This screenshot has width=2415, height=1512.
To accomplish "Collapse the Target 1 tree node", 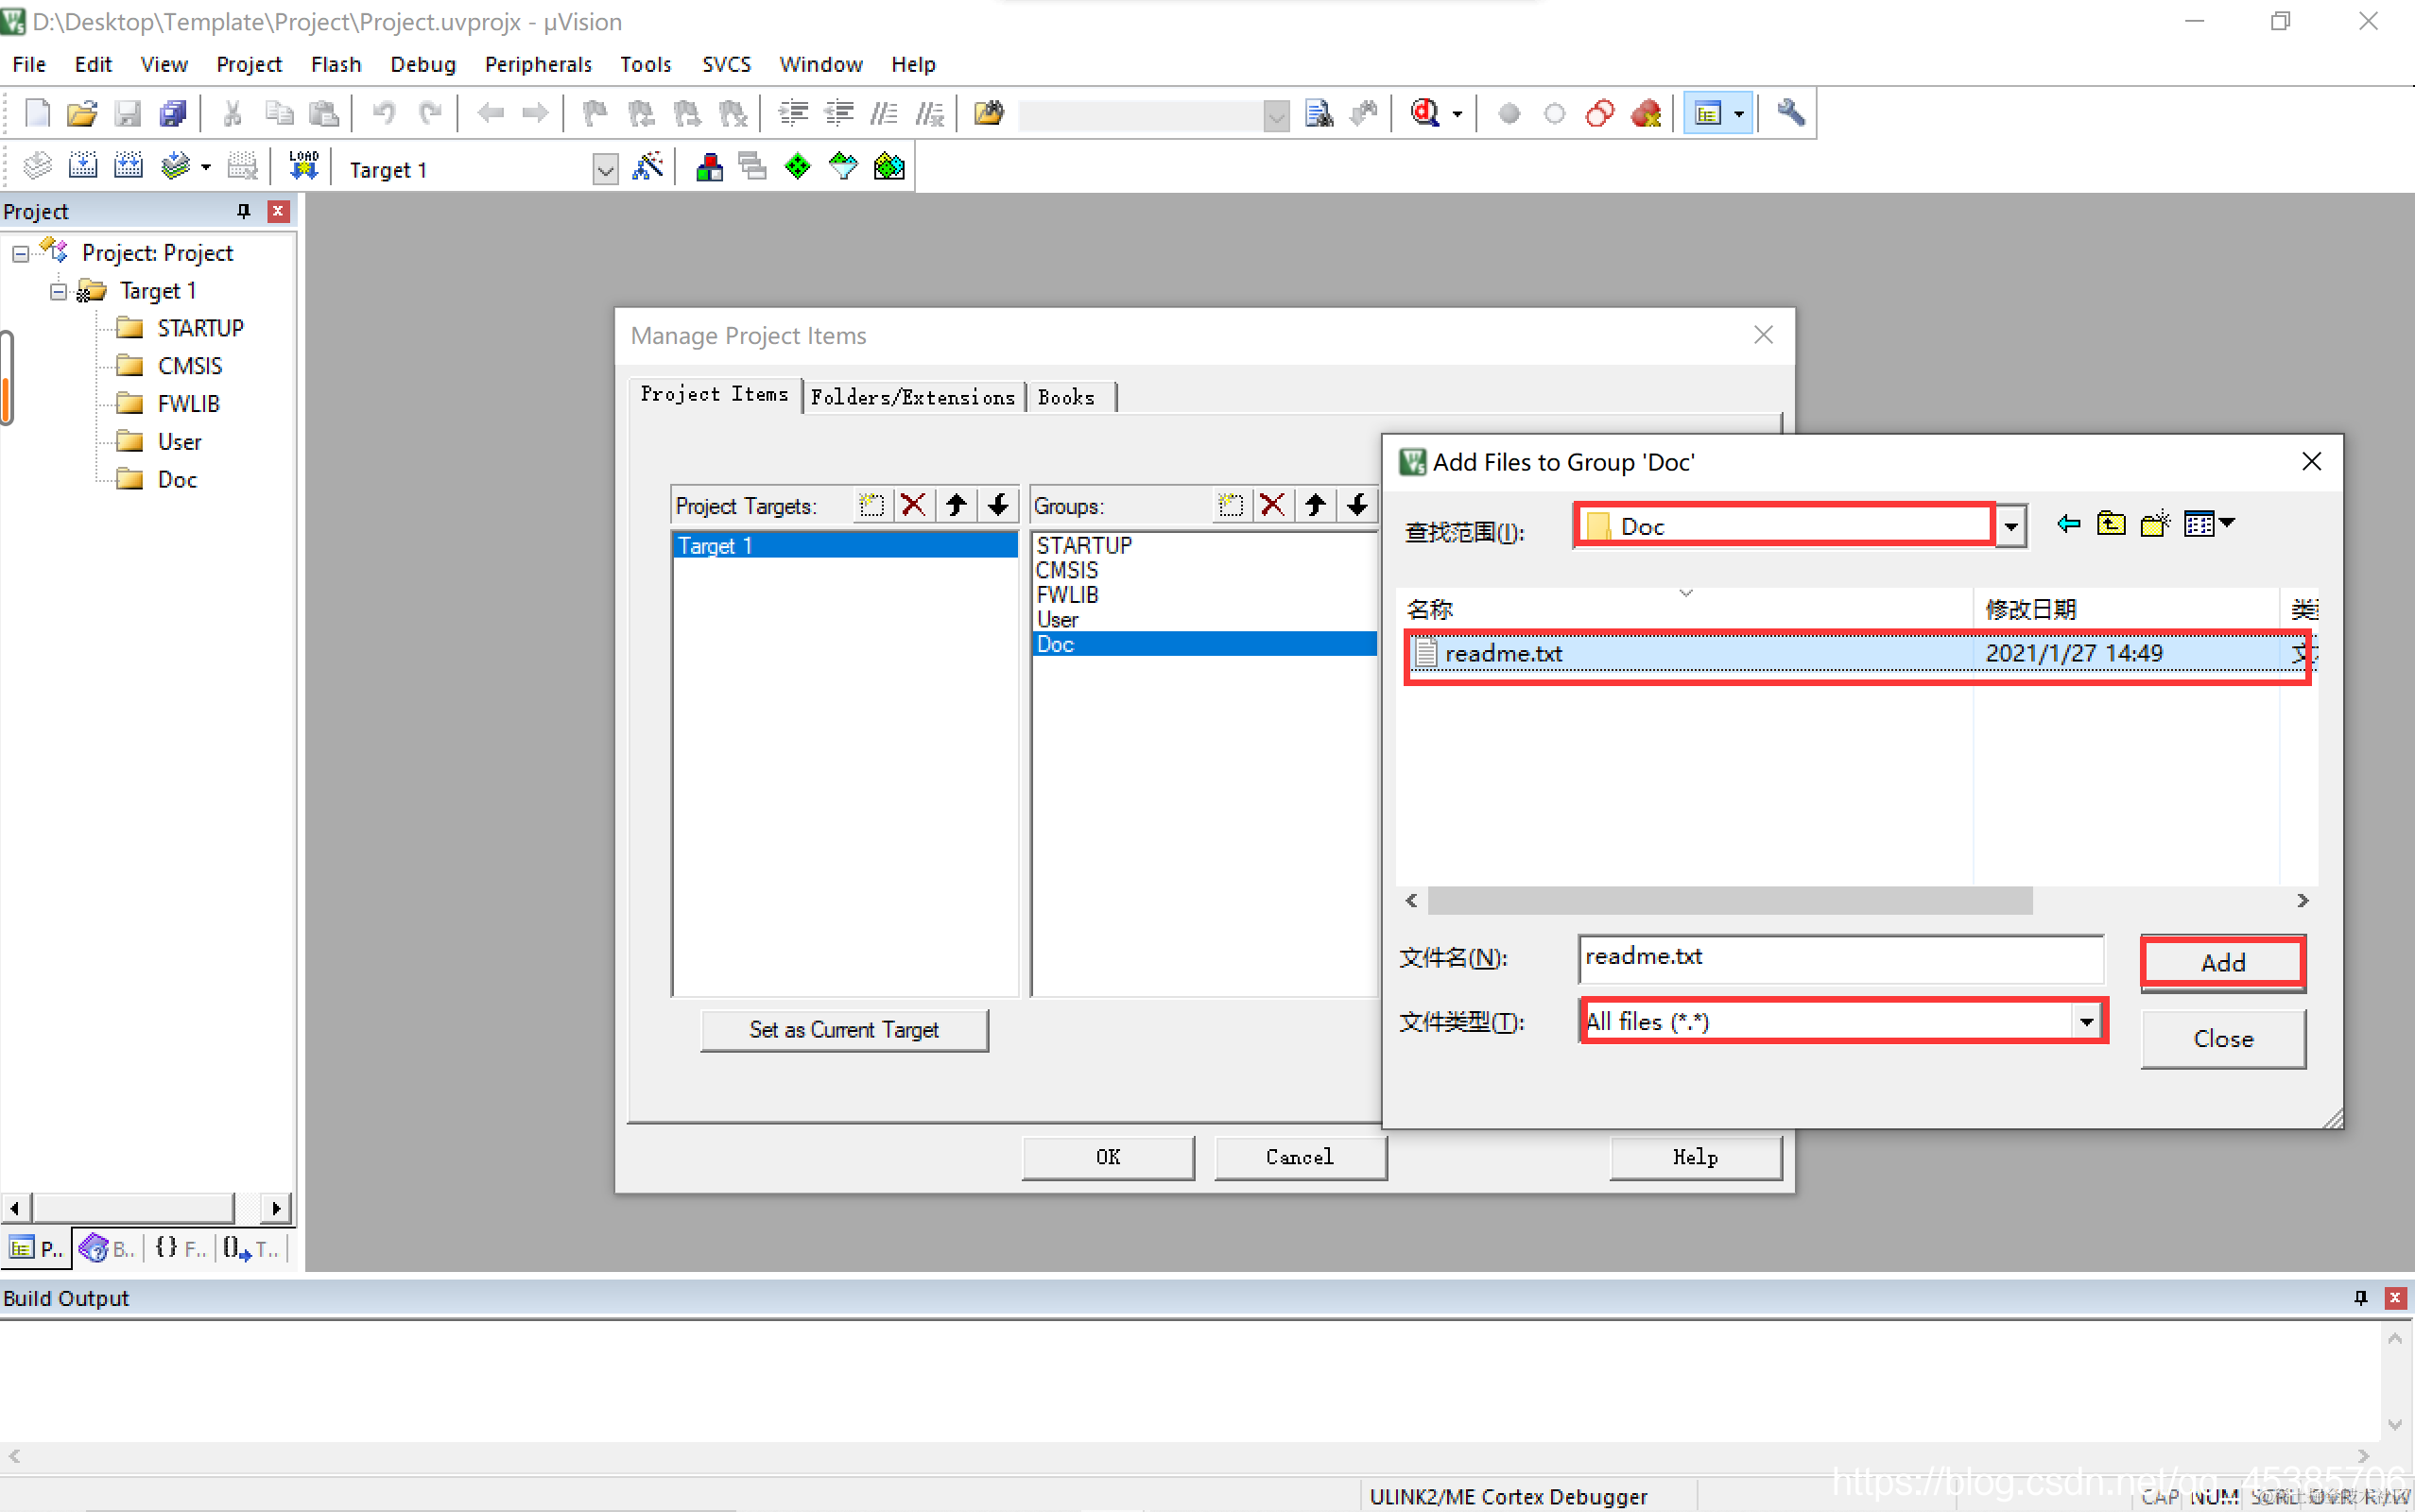I will tap(58, 291).
